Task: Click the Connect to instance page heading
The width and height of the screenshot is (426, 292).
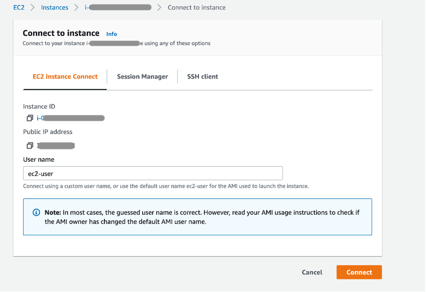Action: coord(61,33)
